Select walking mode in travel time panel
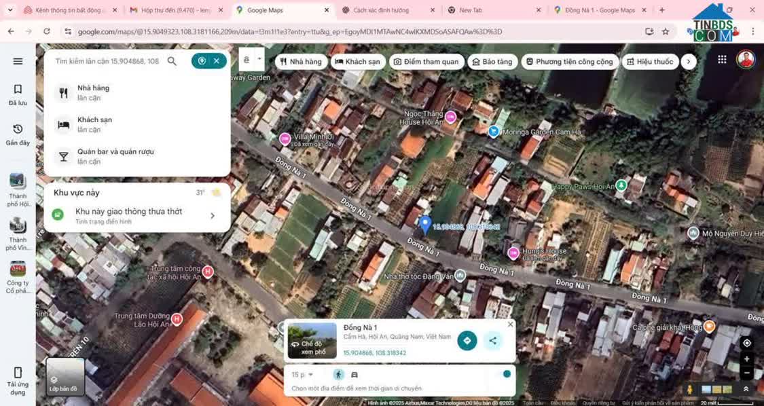Screen dimensions: 764x406 (x=338, y=375)
